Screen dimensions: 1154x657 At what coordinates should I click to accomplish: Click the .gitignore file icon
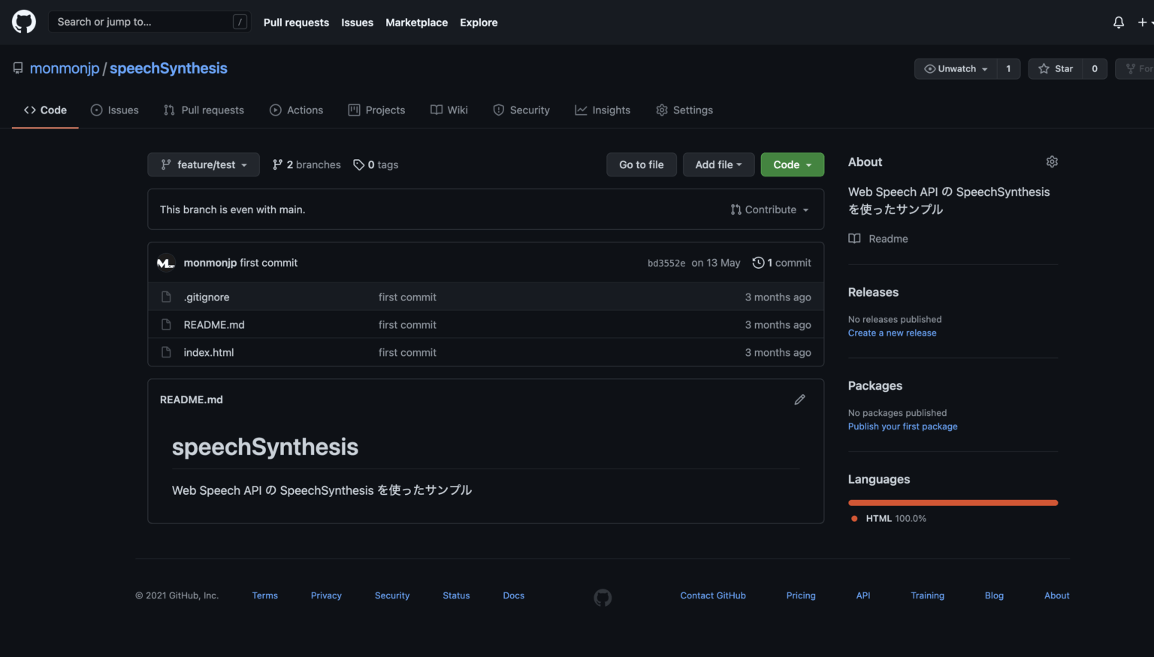point(166,297)
